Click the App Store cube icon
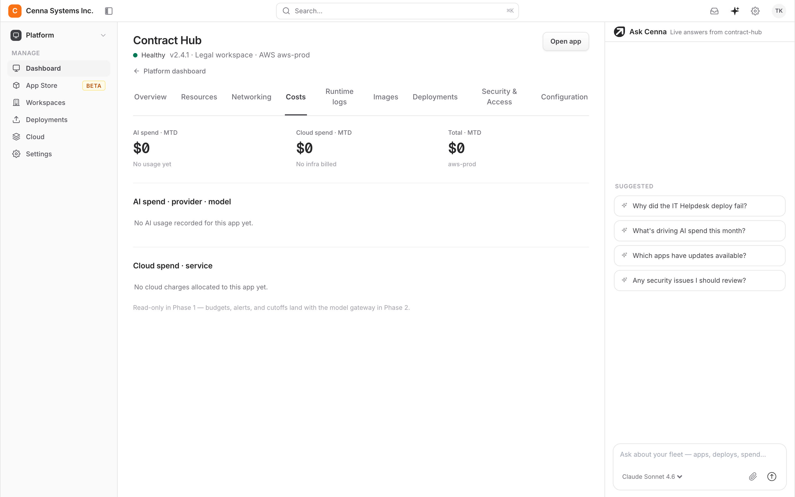The height and width of the screenshot is (497, 795). click(16, 86)
